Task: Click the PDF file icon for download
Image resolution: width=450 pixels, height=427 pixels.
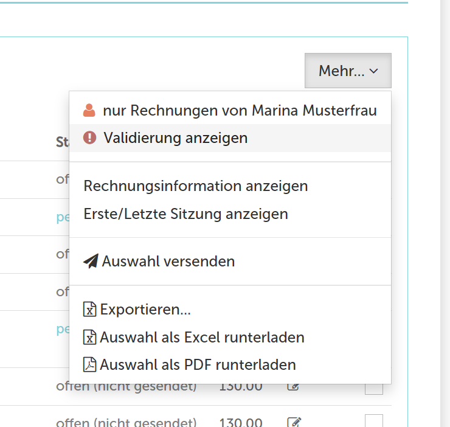Action: pos(89,365)
